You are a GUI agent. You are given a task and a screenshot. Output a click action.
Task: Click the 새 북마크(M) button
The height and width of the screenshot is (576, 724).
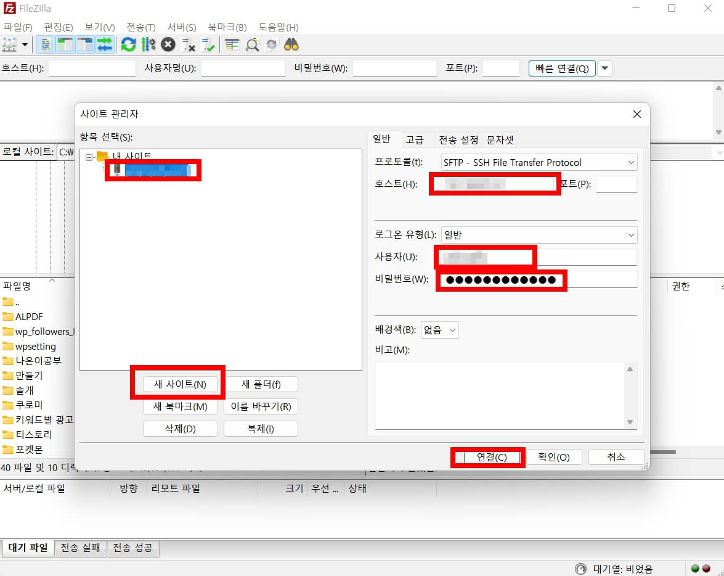pyautogui.click(x=180, y=406)
